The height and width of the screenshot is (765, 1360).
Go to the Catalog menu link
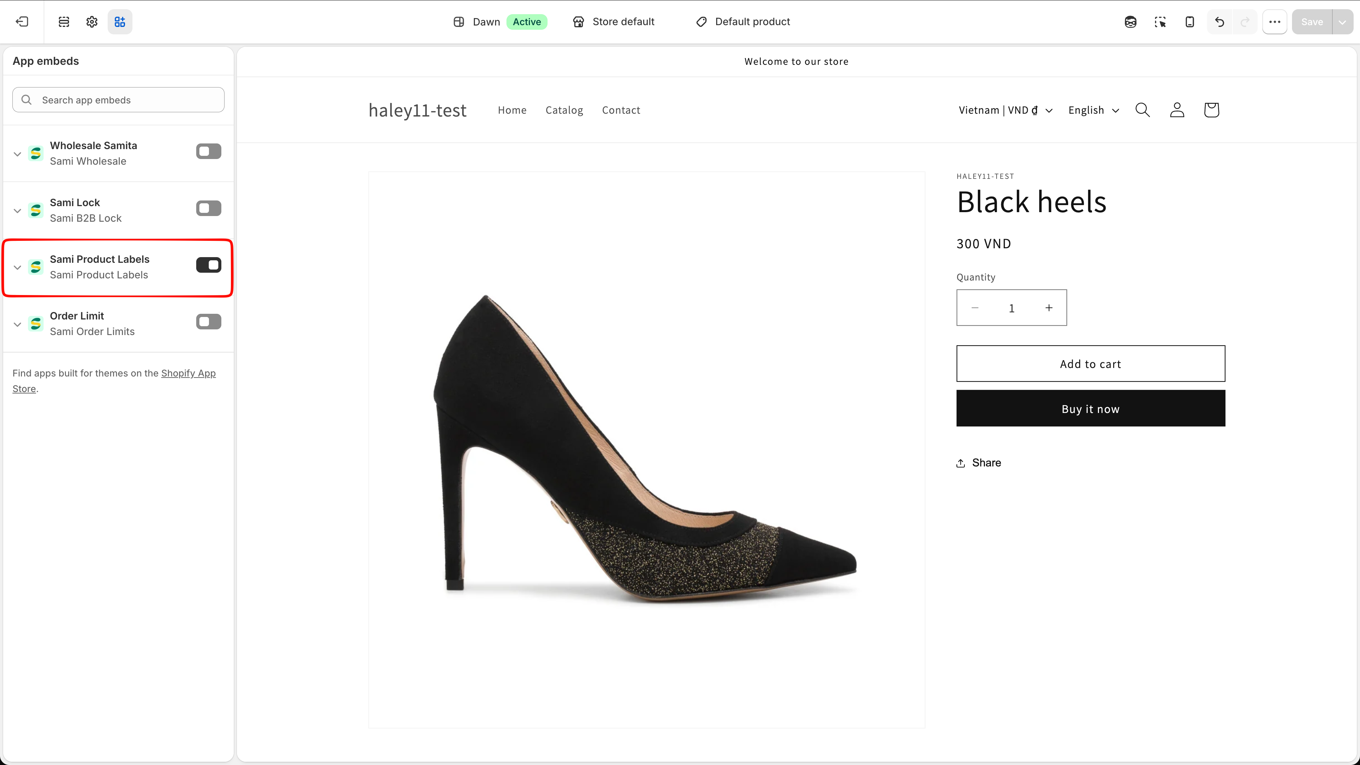564,110
